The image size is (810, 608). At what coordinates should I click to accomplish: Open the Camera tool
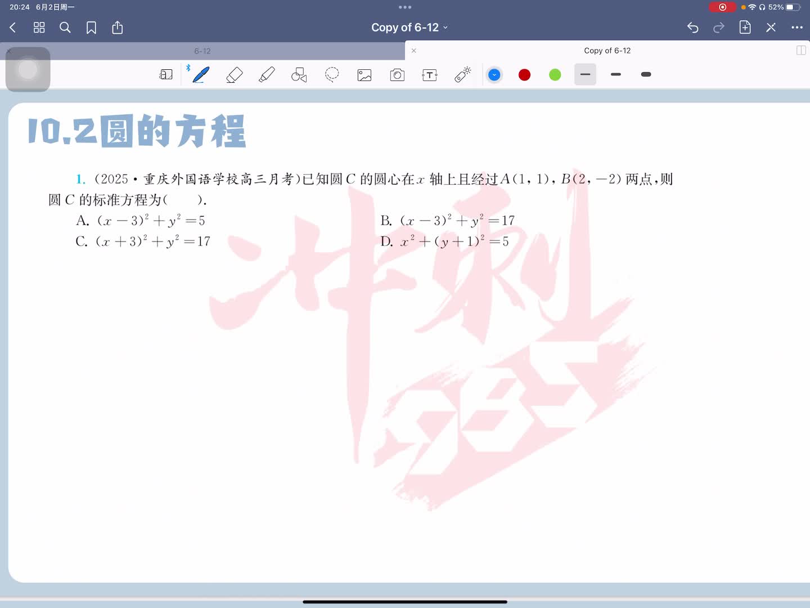pyautogui.click(x=397, y=75)
